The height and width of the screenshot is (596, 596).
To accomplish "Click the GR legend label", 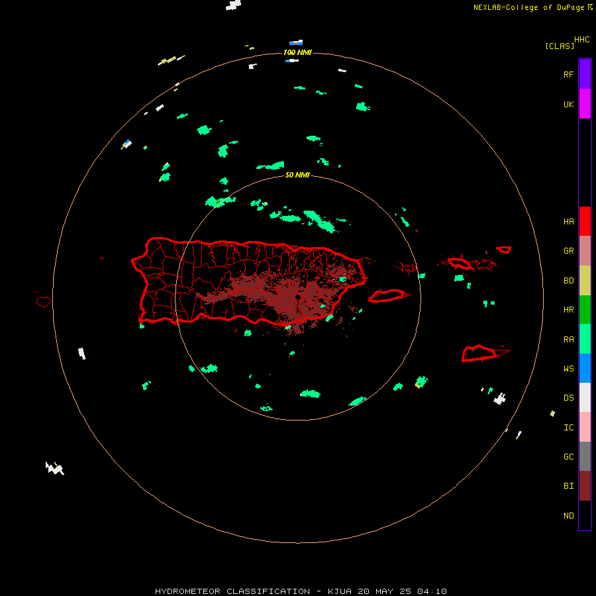I will point(568,250).
